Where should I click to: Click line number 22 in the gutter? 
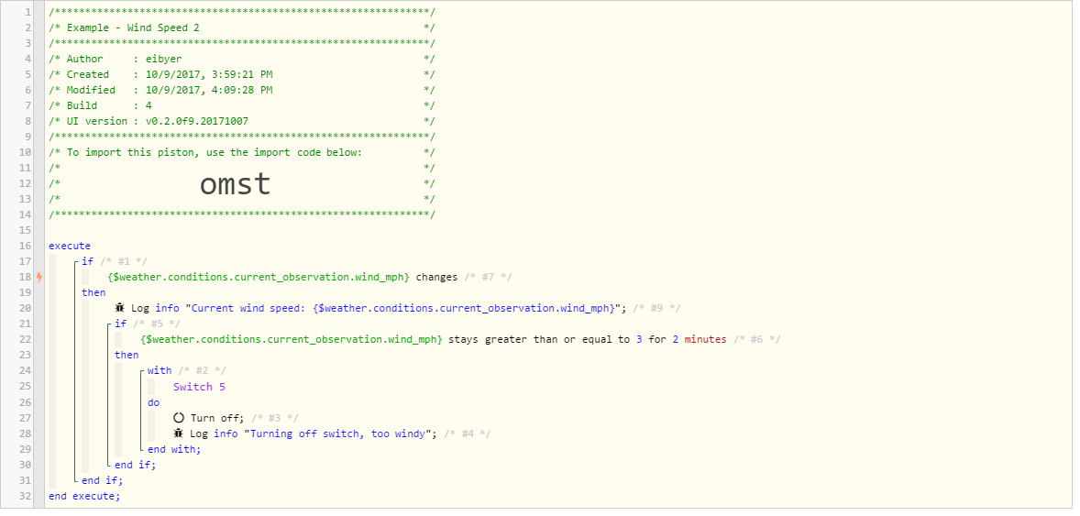[25, 339]
